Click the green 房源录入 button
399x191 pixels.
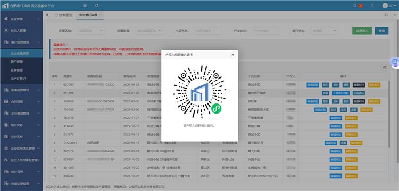click(362, 31)
